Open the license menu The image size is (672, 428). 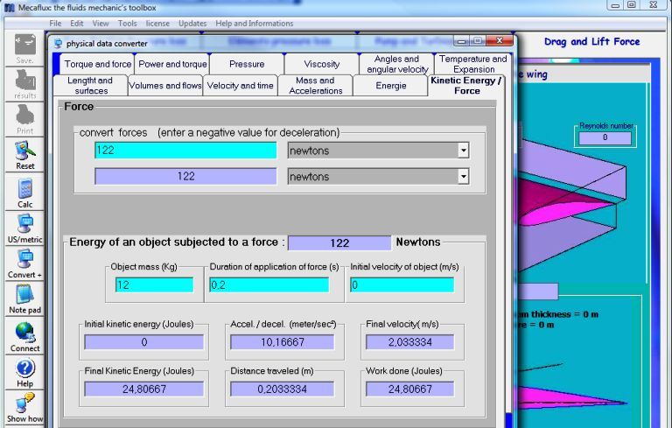157,23
